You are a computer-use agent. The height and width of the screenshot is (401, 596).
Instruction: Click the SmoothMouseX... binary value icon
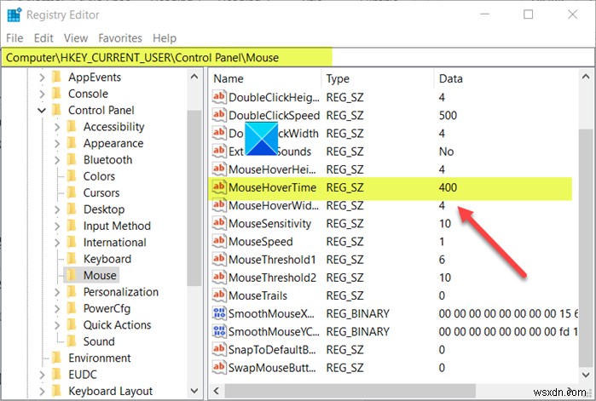click(219, 313)
